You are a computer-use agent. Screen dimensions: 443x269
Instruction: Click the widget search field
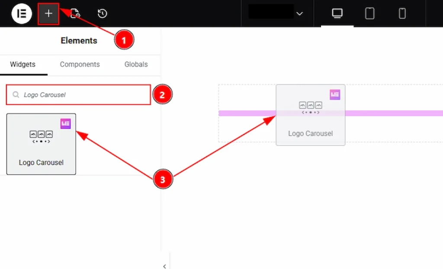tap(78, 95)
